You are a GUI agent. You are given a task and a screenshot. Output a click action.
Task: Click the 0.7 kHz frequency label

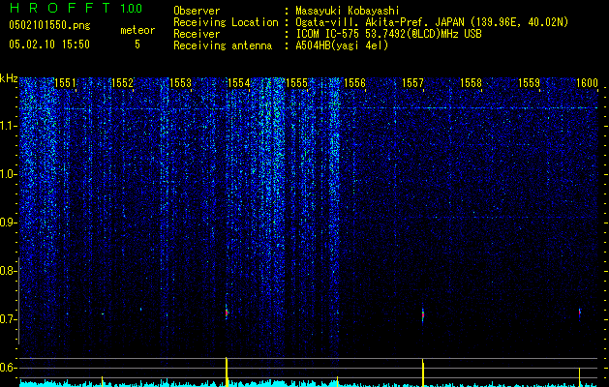[x=8, y=319]
